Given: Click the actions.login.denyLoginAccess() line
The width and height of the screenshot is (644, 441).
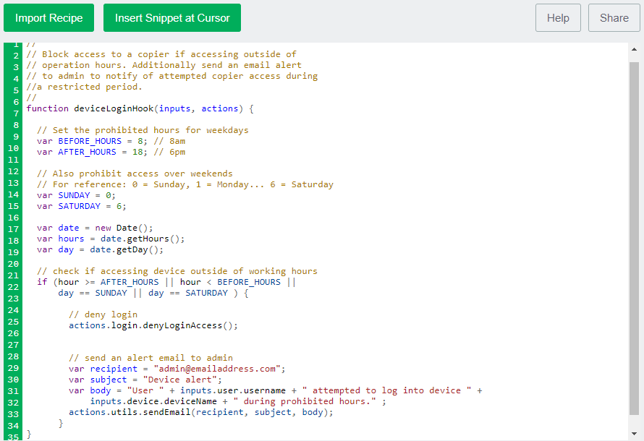Looking at the screenshot, I should (153, 325).
